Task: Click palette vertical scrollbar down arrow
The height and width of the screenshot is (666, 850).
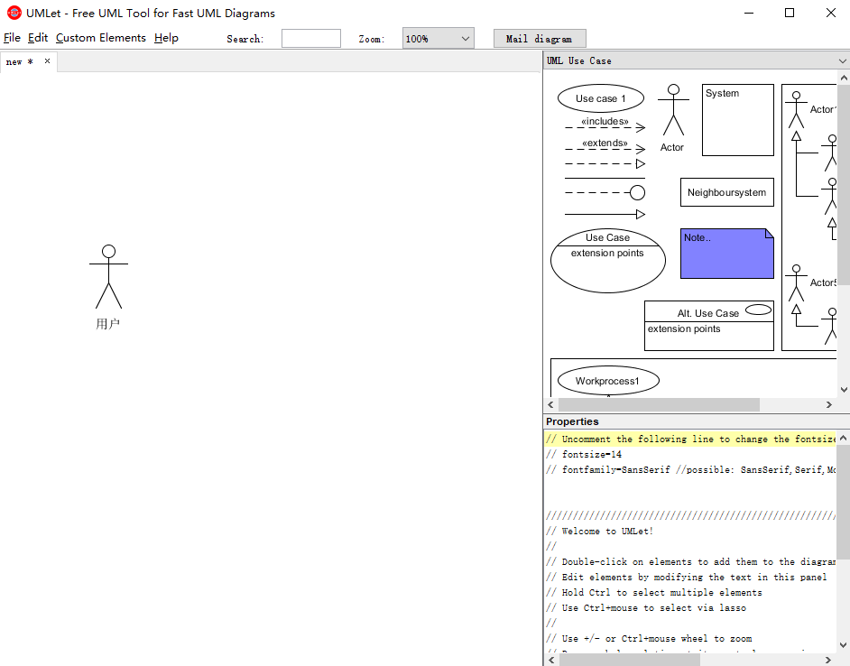Action: [x=844, y=390]
